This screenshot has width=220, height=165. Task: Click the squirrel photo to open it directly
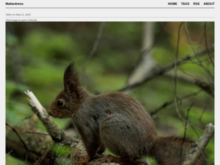pos(110,93)
